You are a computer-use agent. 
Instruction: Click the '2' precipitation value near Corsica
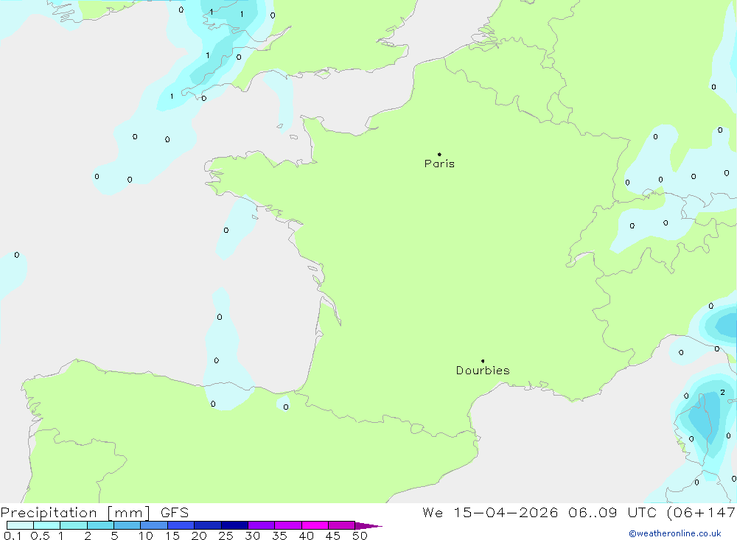(722, 393)
